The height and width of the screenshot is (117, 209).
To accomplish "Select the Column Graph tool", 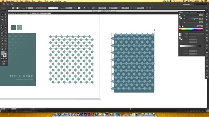I will pyautogui.click(x=6, y=44).
